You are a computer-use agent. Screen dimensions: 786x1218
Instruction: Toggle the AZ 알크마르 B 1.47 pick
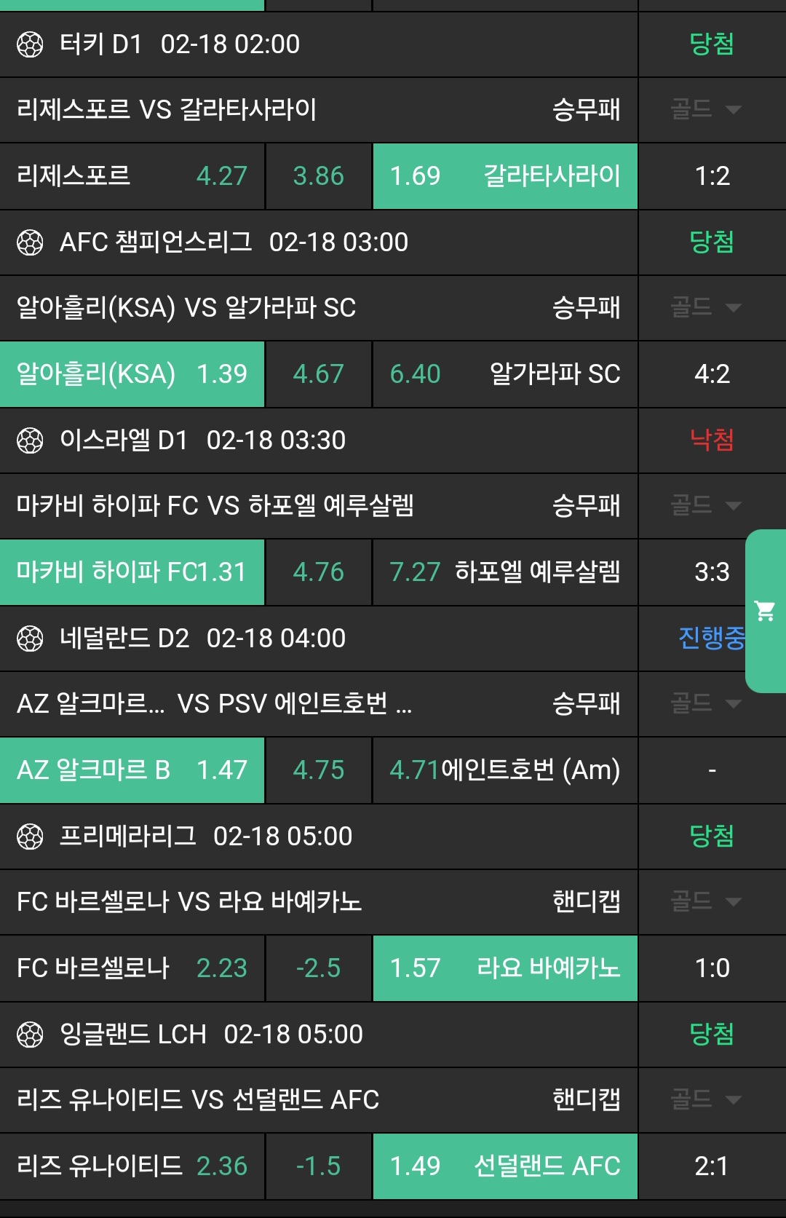tap(132, 770)
